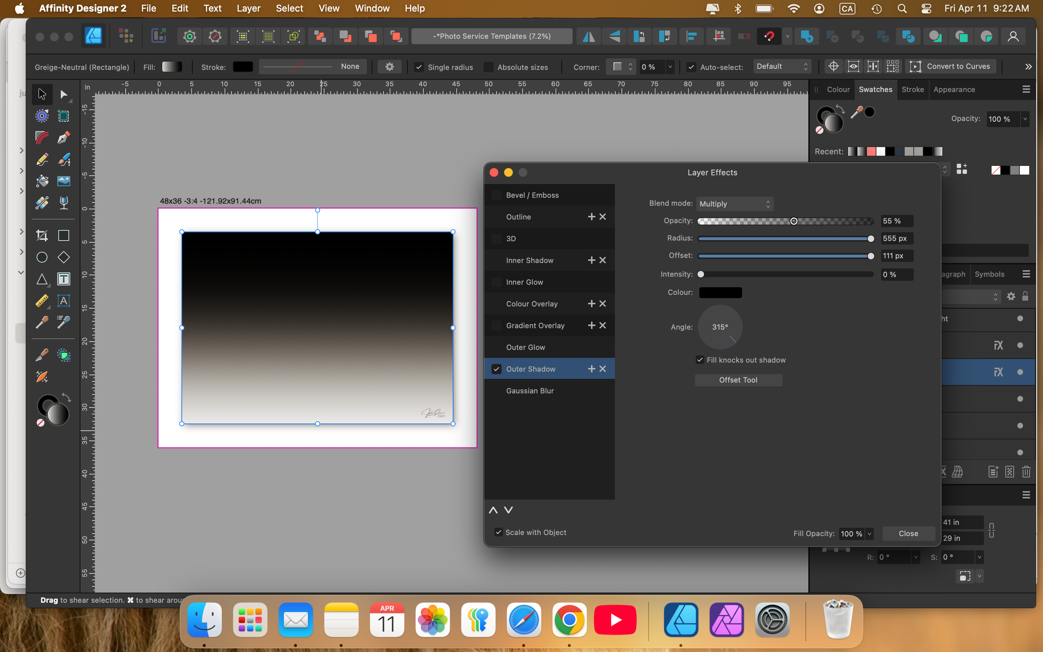Expand the snapping options dropdown arrow
Screen dimensions: 1043x652
point(787,36)
